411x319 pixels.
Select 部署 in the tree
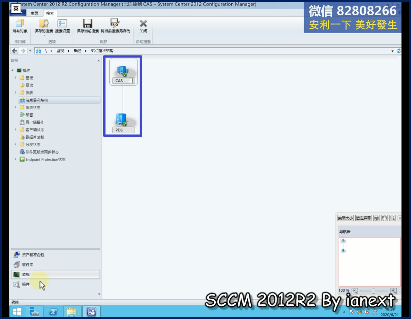pyautogui.click(x=29, y=115)
